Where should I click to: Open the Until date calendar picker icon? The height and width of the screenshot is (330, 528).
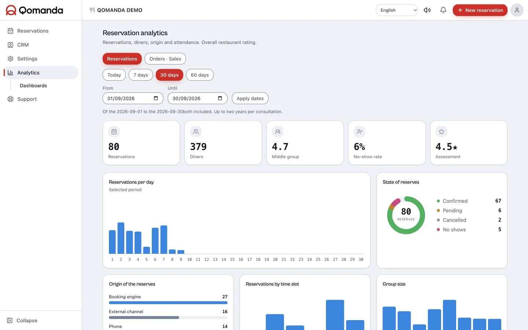(x=220, y=98)
